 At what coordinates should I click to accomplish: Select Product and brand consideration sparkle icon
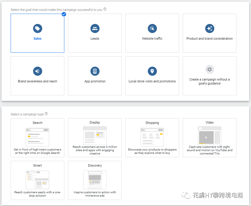click(209, 28)
